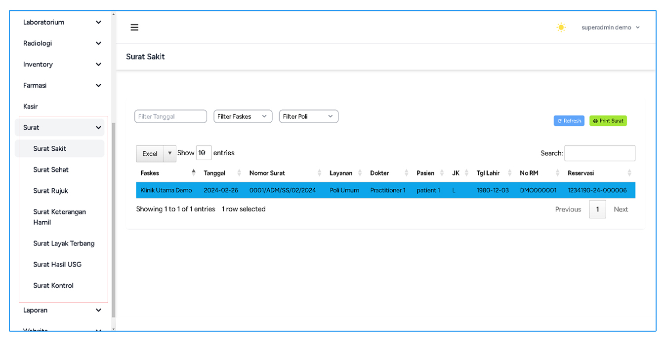Go to the Next pagination page
Screen dimensions: 667x343
pos(621,209)
